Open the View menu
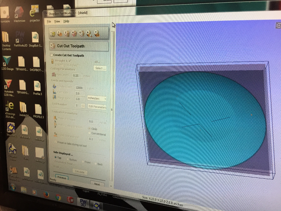Screen dimensions: 281x211 click(57, 21)
